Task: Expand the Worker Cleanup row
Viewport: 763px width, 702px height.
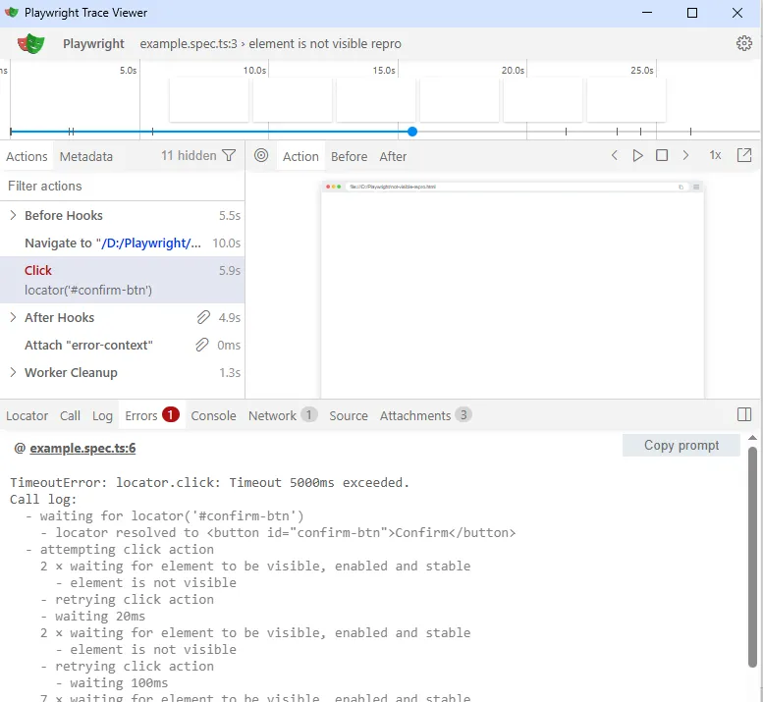Action: click(x=13, y=372)
